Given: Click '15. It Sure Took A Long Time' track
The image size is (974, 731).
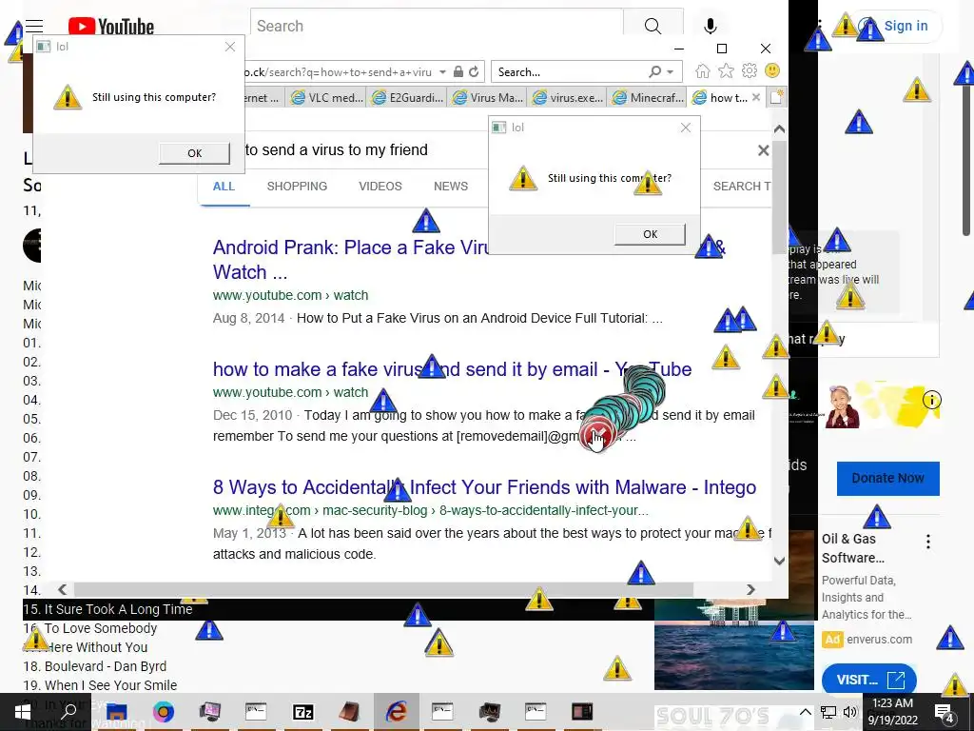Looking at the screenshot, I should 107,609.
